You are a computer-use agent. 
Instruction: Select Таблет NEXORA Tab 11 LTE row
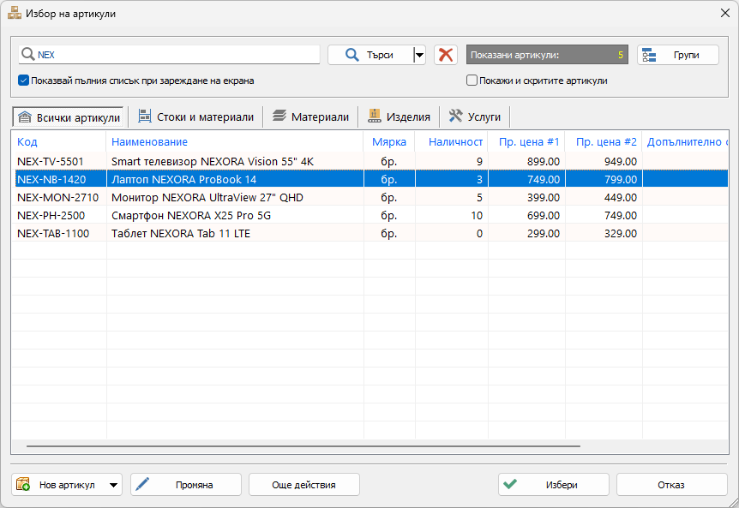pyautogui.click(x=370, y=233)
